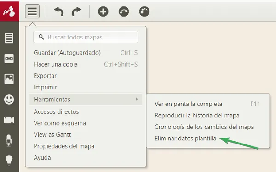
Task: Open the notes icon in sidebar
Action: tap(9, 38)
